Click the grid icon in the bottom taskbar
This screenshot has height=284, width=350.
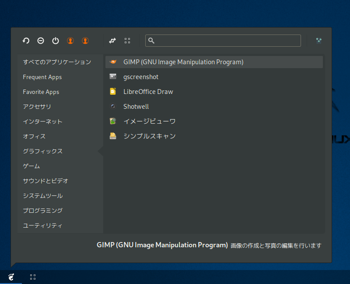point(33,277)
